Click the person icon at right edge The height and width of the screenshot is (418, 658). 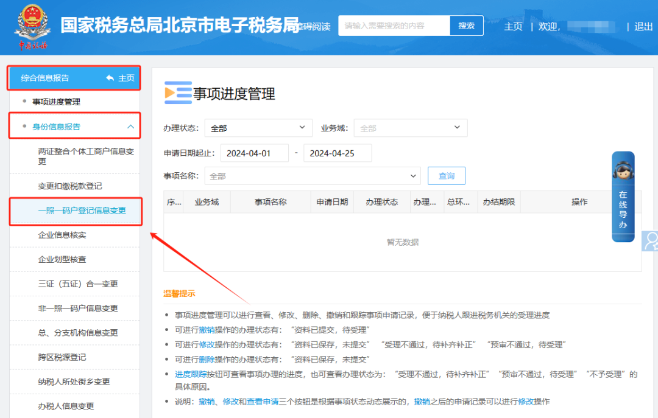click(x=651, y=242)
